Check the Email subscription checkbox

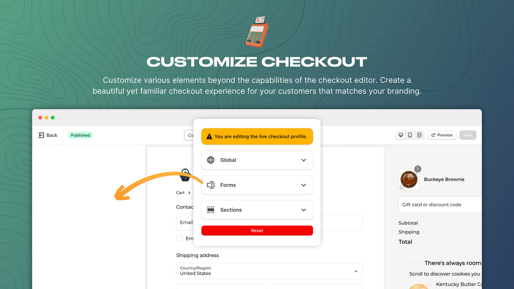(x=179, y=238)
